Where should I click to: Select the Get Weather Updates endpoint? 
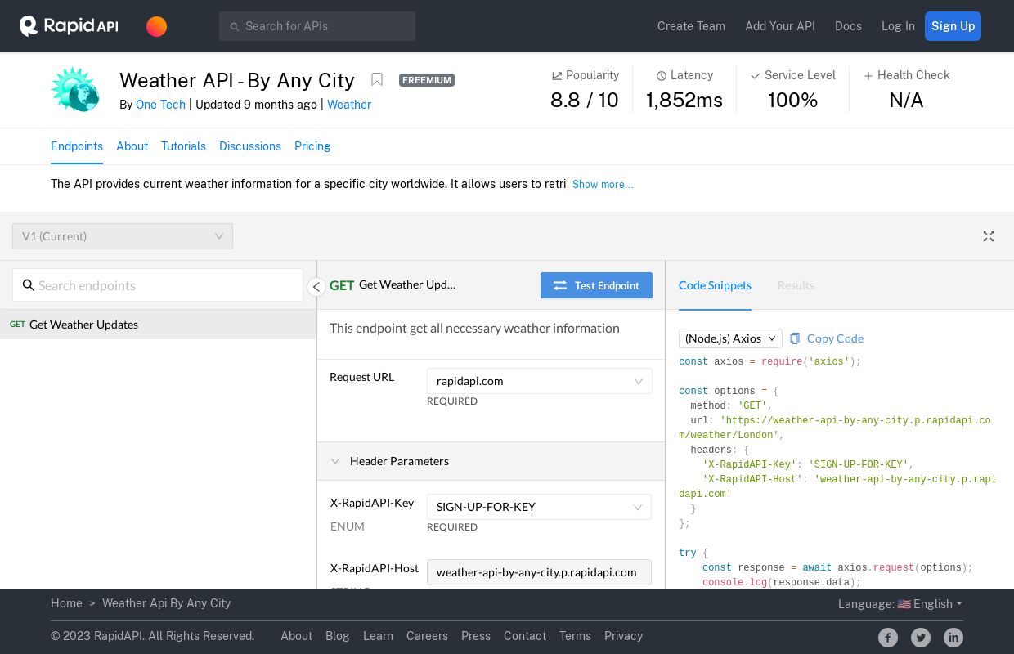click(158, 325)
